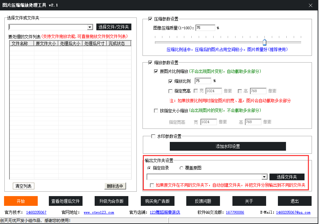The image size is (319, 224).
Task: Expand the source file path dropdown
Action: coord(90,27)
